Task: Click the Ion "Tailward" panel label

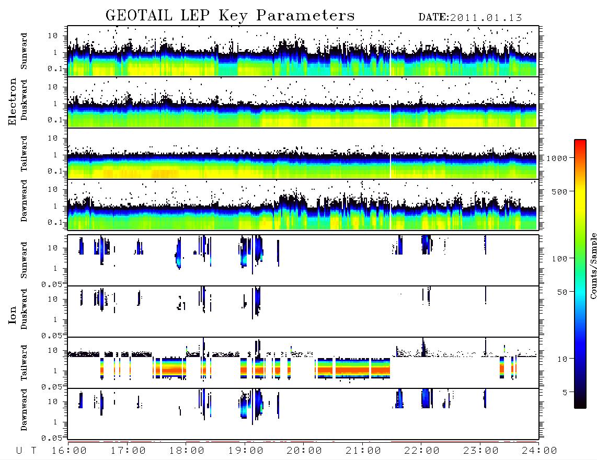Action: pyautogui.click(x=24, y=363)
